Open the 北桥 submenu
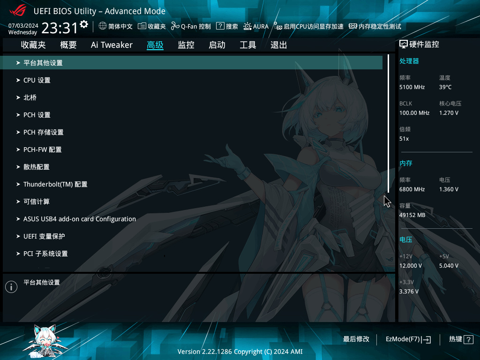This screenshot has width=480, height=360. pyautogui.click(x=191, y=97)
